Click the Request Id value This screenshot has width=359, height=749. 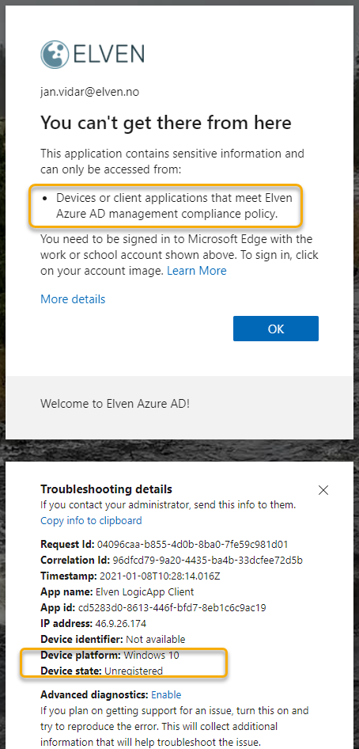pos(192,544)
